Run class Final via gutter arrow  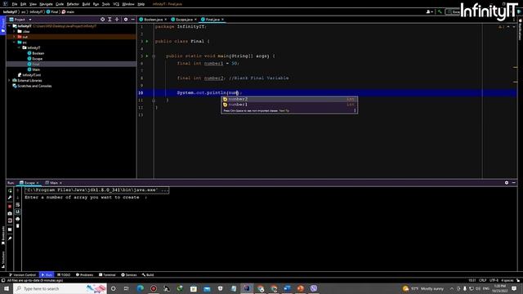pyautogui.click(x=147, y=42)
